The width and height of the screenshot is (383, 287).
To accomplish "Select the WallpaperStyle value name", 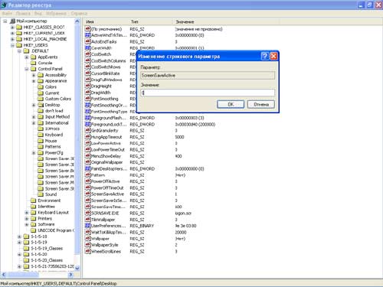I will click(105, 245).
